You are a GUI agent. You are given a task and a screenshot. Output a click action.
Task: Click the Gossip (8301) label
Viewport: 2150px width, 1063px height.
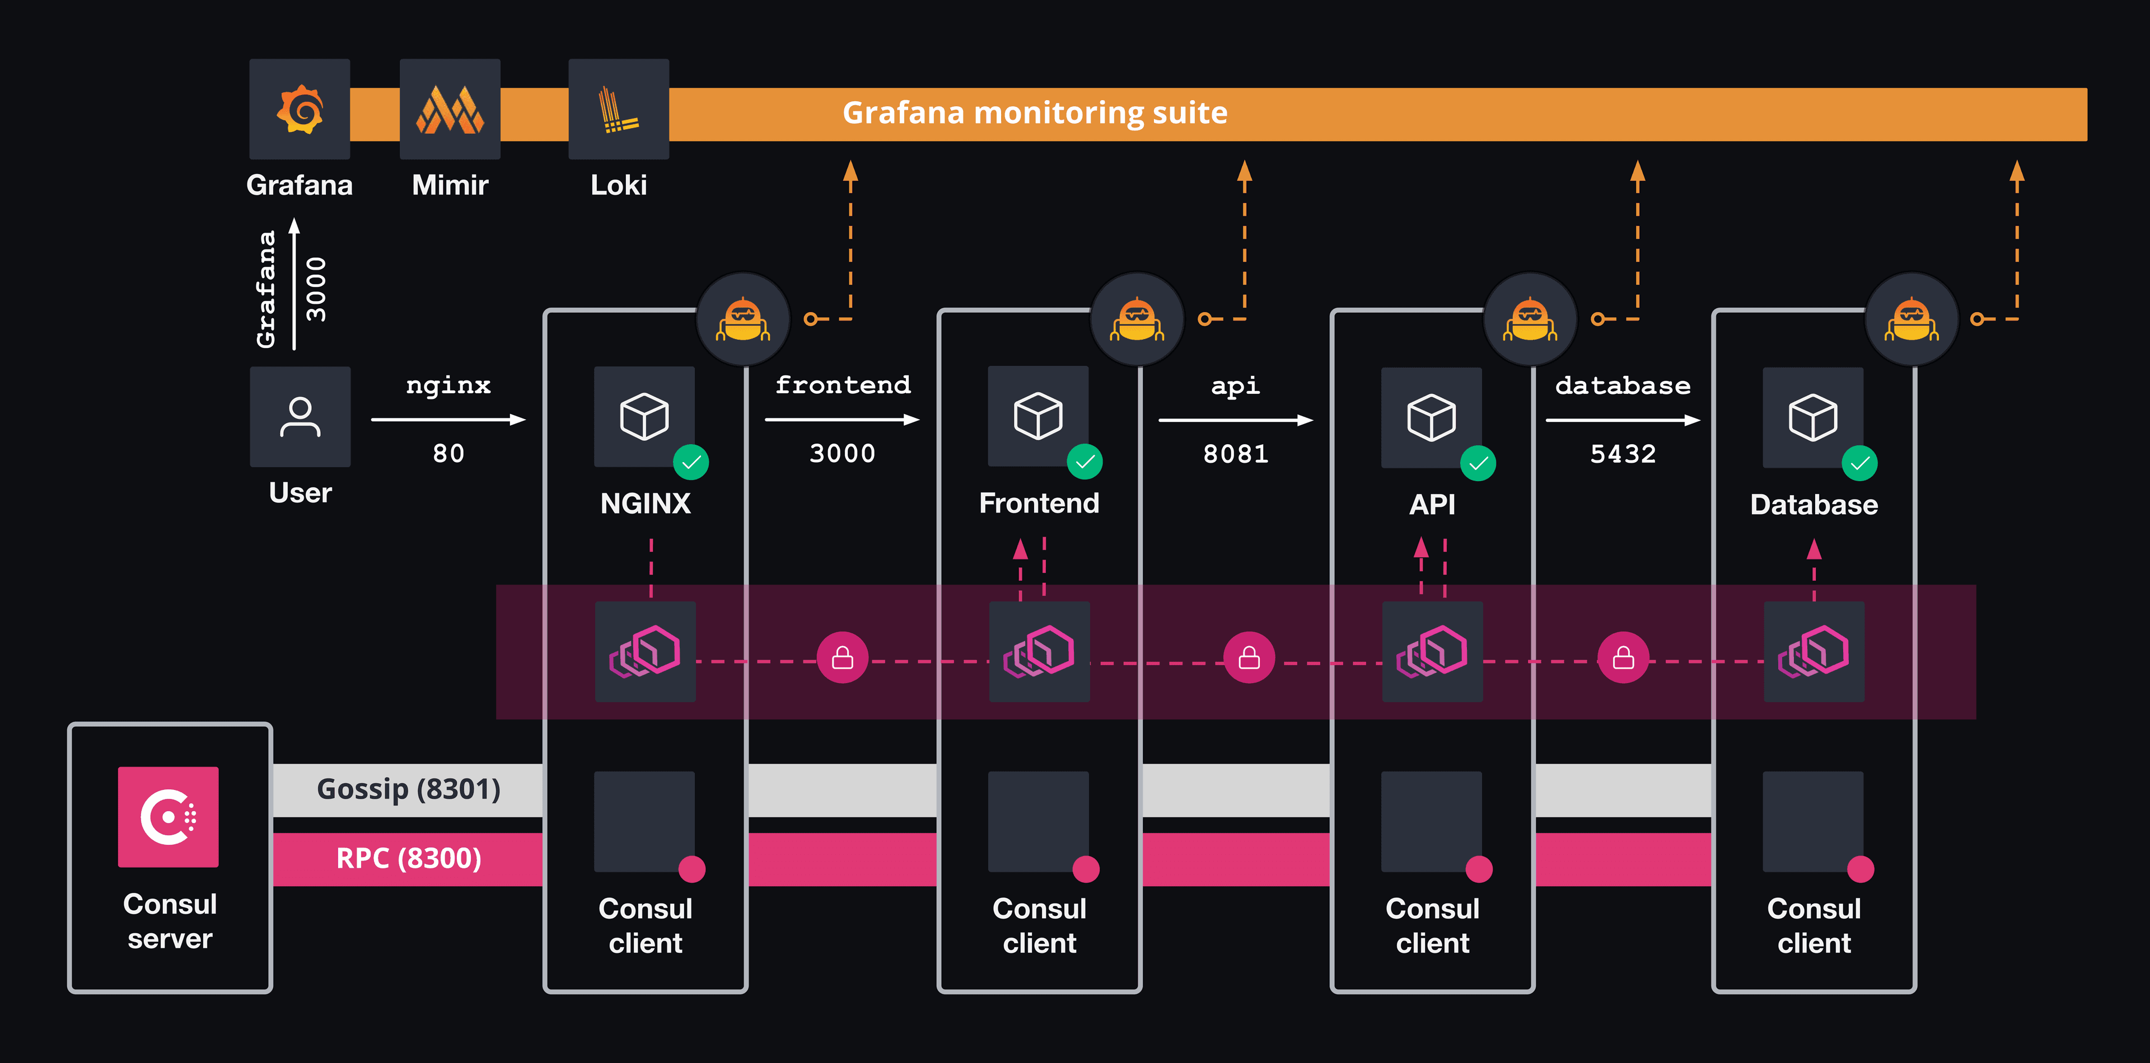(409, 789)
